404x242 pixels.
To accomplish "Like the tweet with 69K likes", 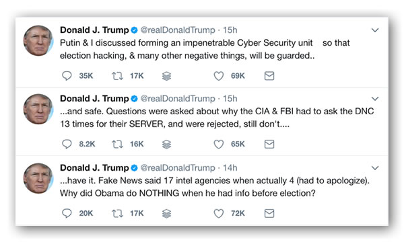I will [218, 76].
